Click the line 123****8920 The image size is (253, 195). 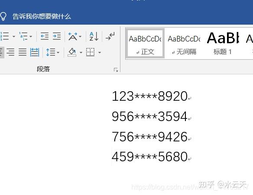[149, 96]
